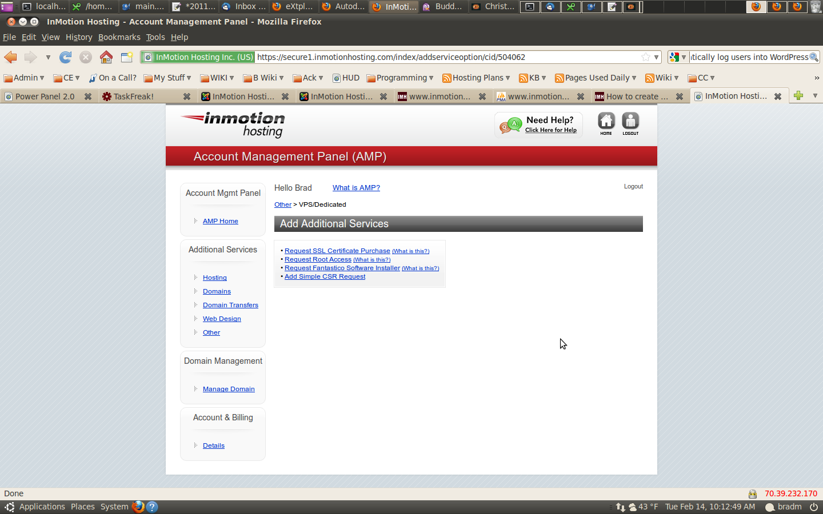823x514 pixels.
Task: Click the Web Design sidebar link
Action: (x=222, y=319)
